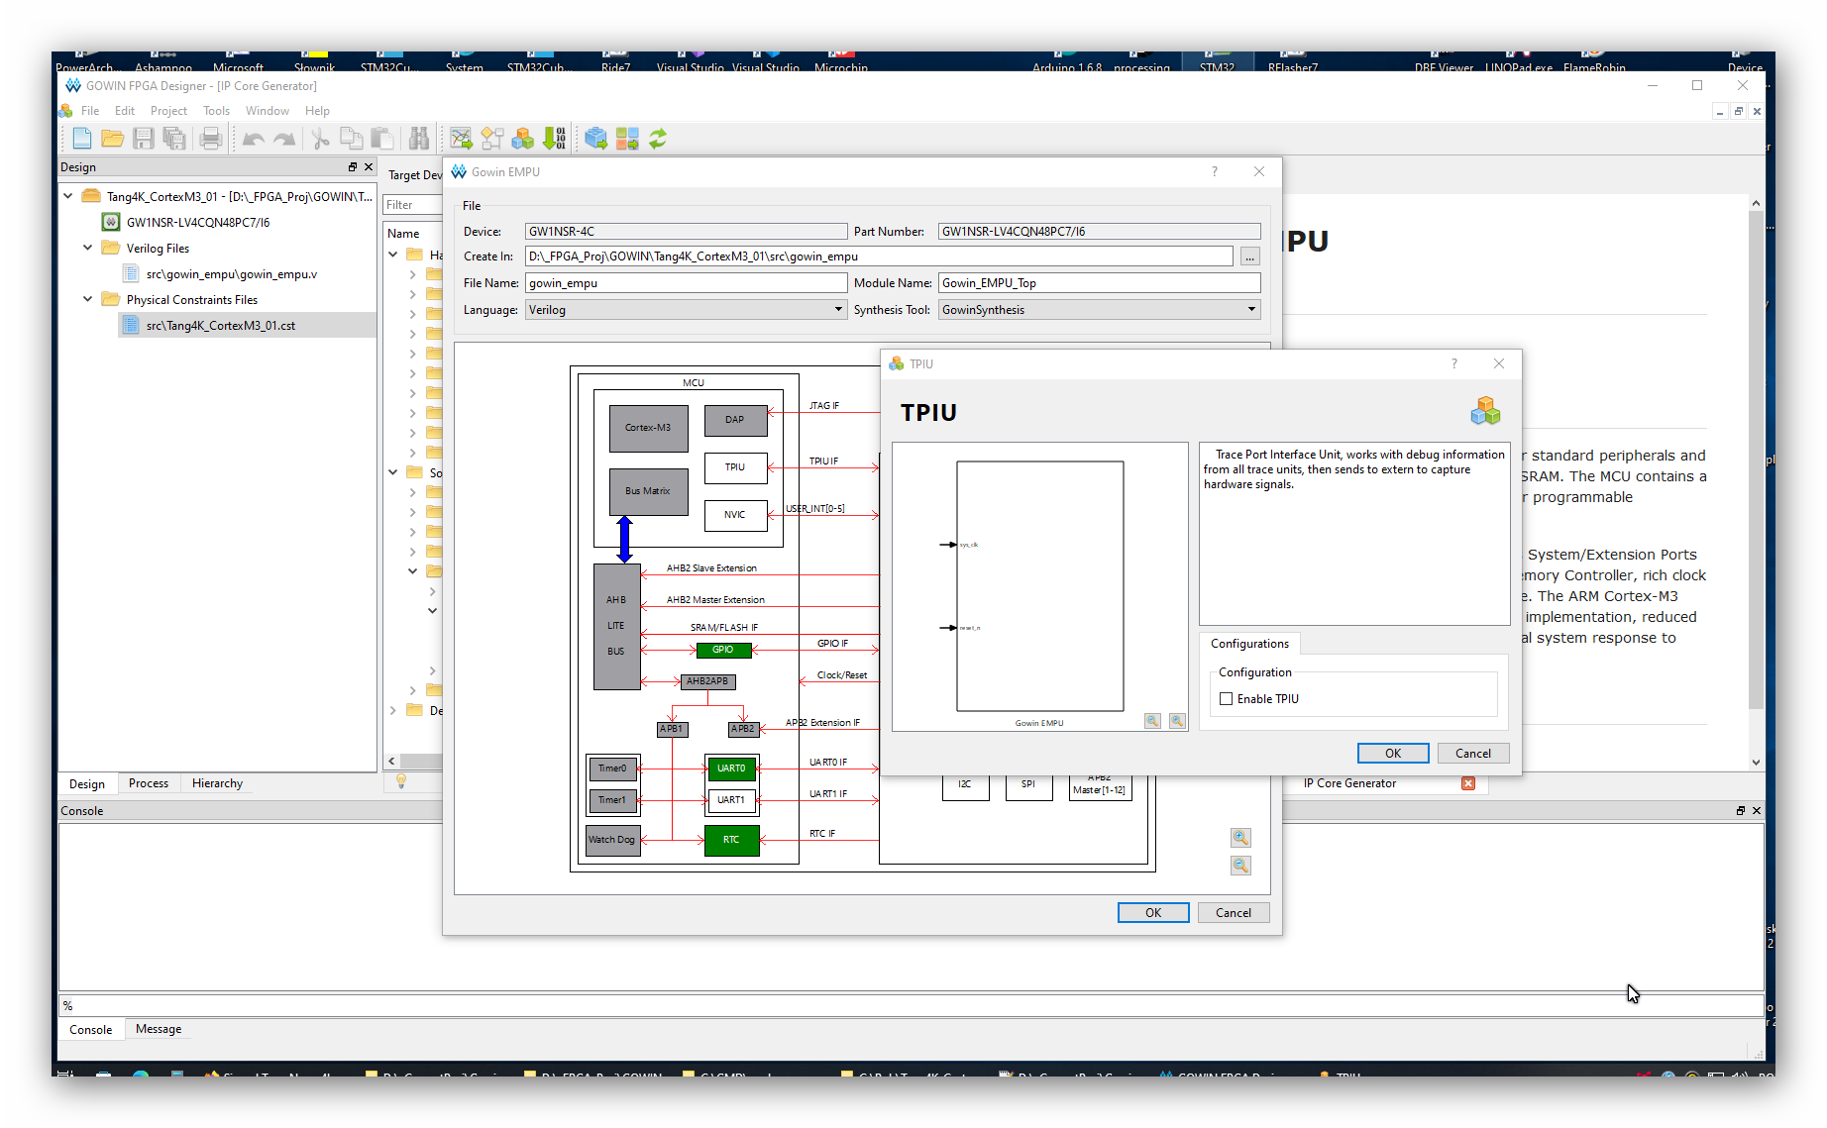Open the Help menu
Screen dimensions: 1827x1128
pos(317,111)
